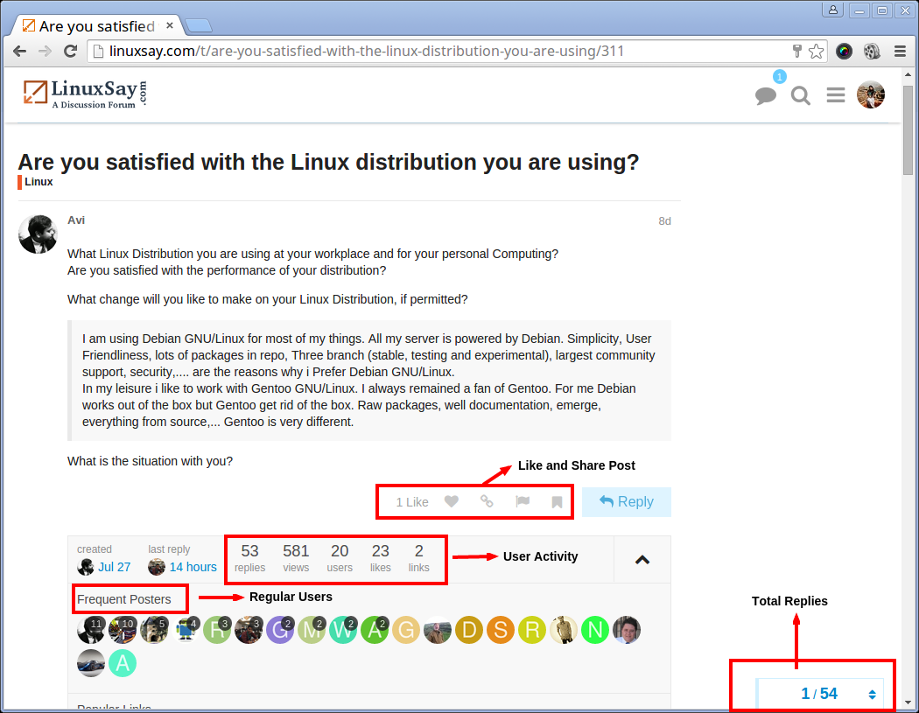Click scrollbar up arrow

tap(908, 74)
